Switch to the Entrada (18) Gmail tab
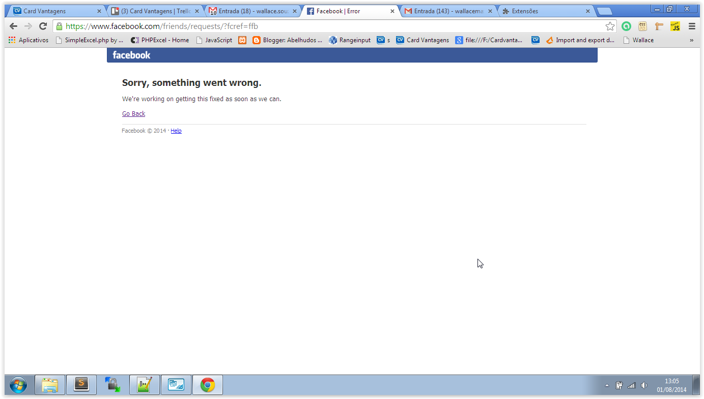 [252, 11]
